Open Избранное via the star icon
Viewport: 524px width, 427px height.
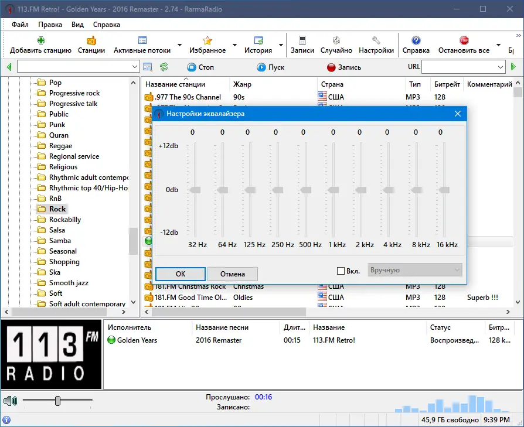click(209, 40)
